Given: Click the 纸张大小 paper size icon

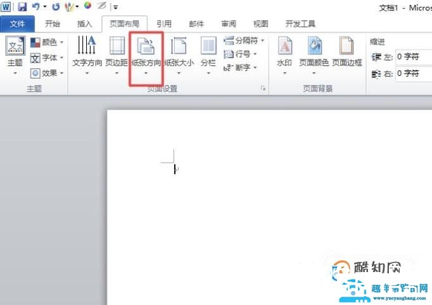Looking at the screenshot, I should click(x=179, y=46).
